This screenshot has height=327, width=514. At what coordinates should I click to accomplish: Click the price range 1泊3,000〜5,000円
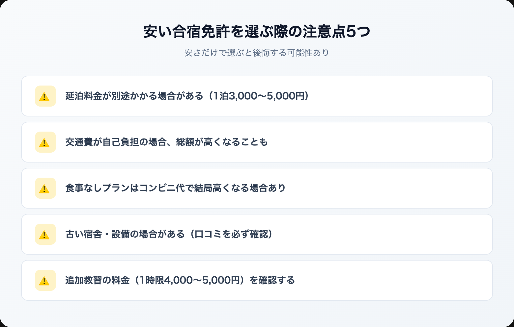coord(258,96)
